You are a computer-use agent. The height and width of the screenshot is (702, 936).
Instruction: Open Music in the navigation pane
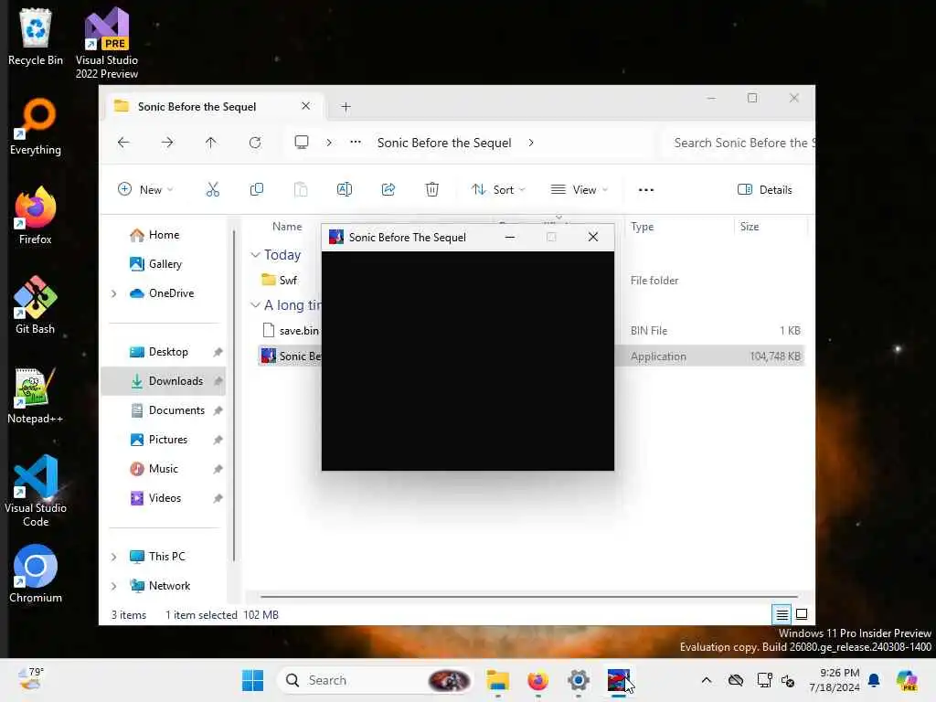point(163,469)
